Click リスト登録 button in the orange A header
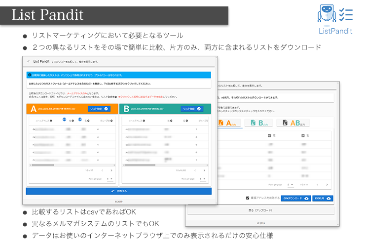365x247 pixels. coord(99,109)
